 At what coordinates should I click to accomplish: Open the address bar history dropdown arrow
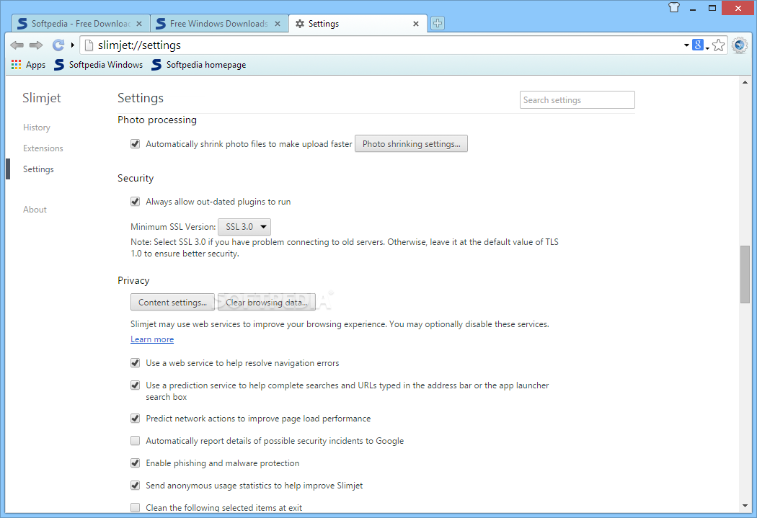click(686, 45)
